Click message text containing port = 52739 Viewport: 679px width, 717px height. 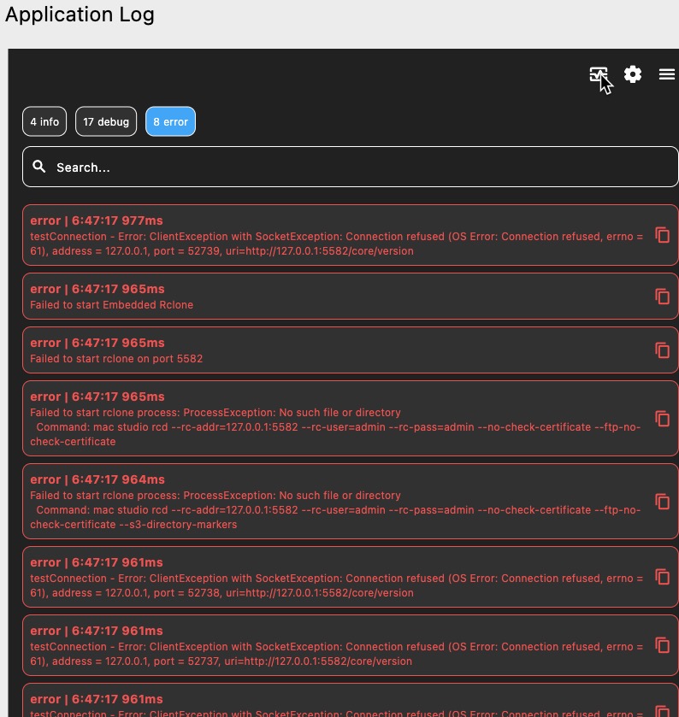(x=336, y=244)
